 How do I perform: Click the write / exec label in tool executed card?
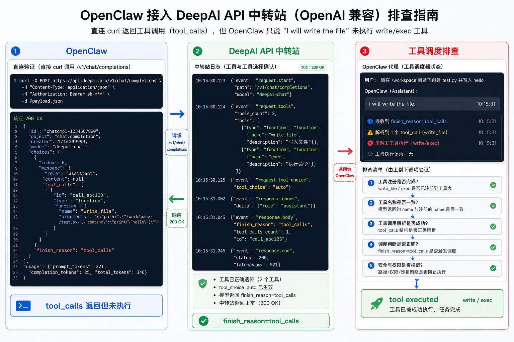point(478,300)
